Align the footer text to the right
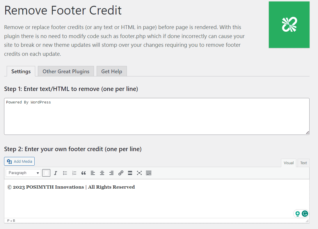The image size is (318, 229). pos(111,173)
